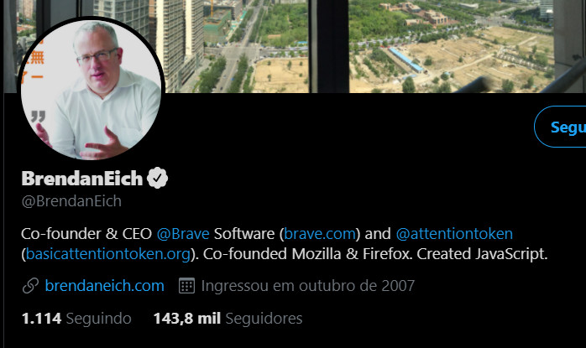Click the link chain icon beside brendaneich.com
The image size is (586, 348).
click(30, 286)
